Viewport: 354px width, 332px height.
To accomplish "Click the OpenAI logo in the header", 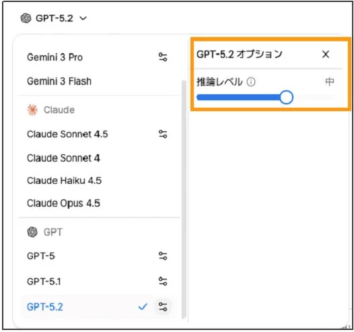I will click(26, 18).
